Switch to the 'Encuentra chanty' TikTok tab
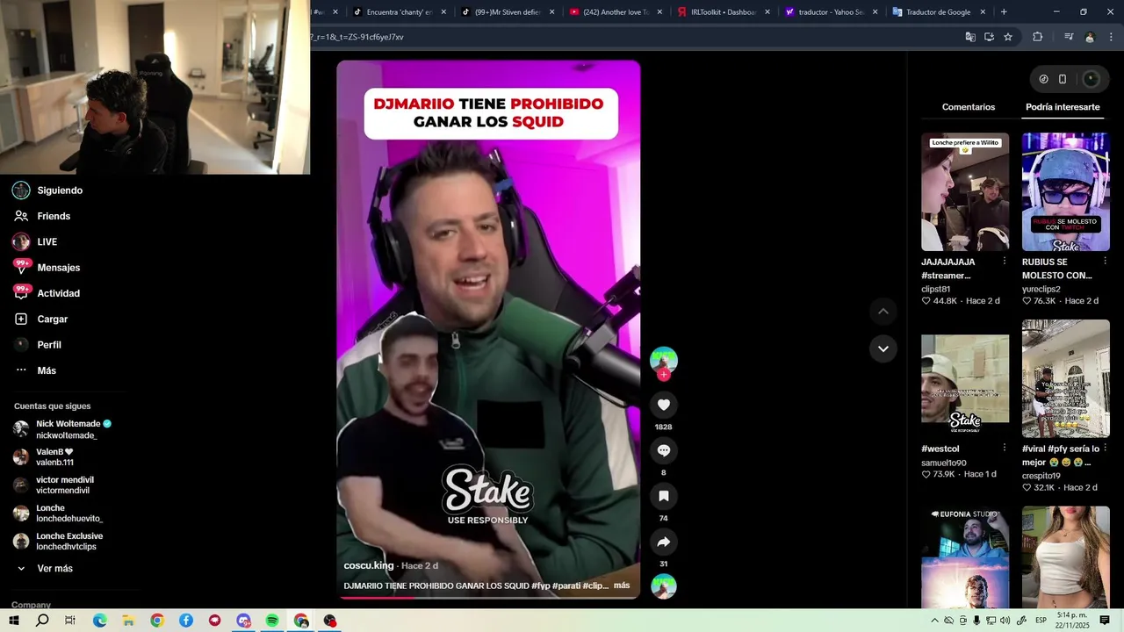This screenshot has height=632, width=1124. (x=399, y=12)
